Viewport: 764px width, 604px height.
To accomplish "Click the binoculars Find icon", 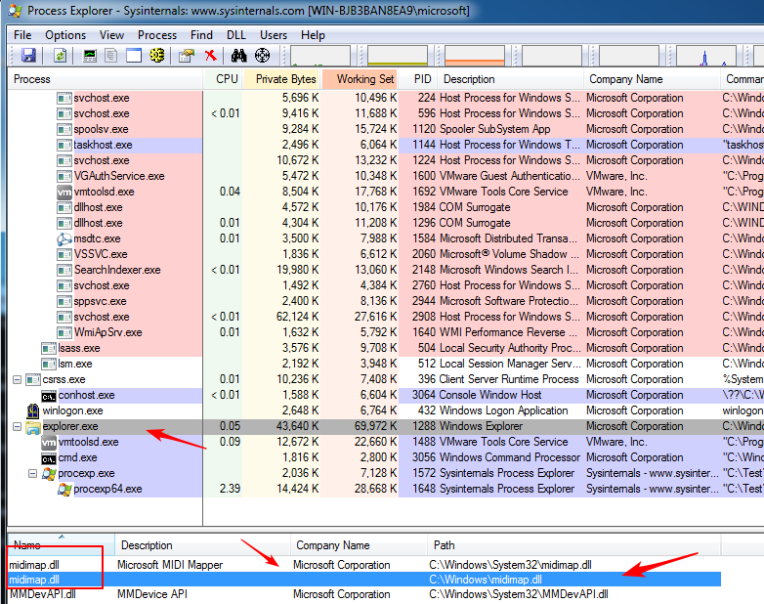I will (238, 56).
